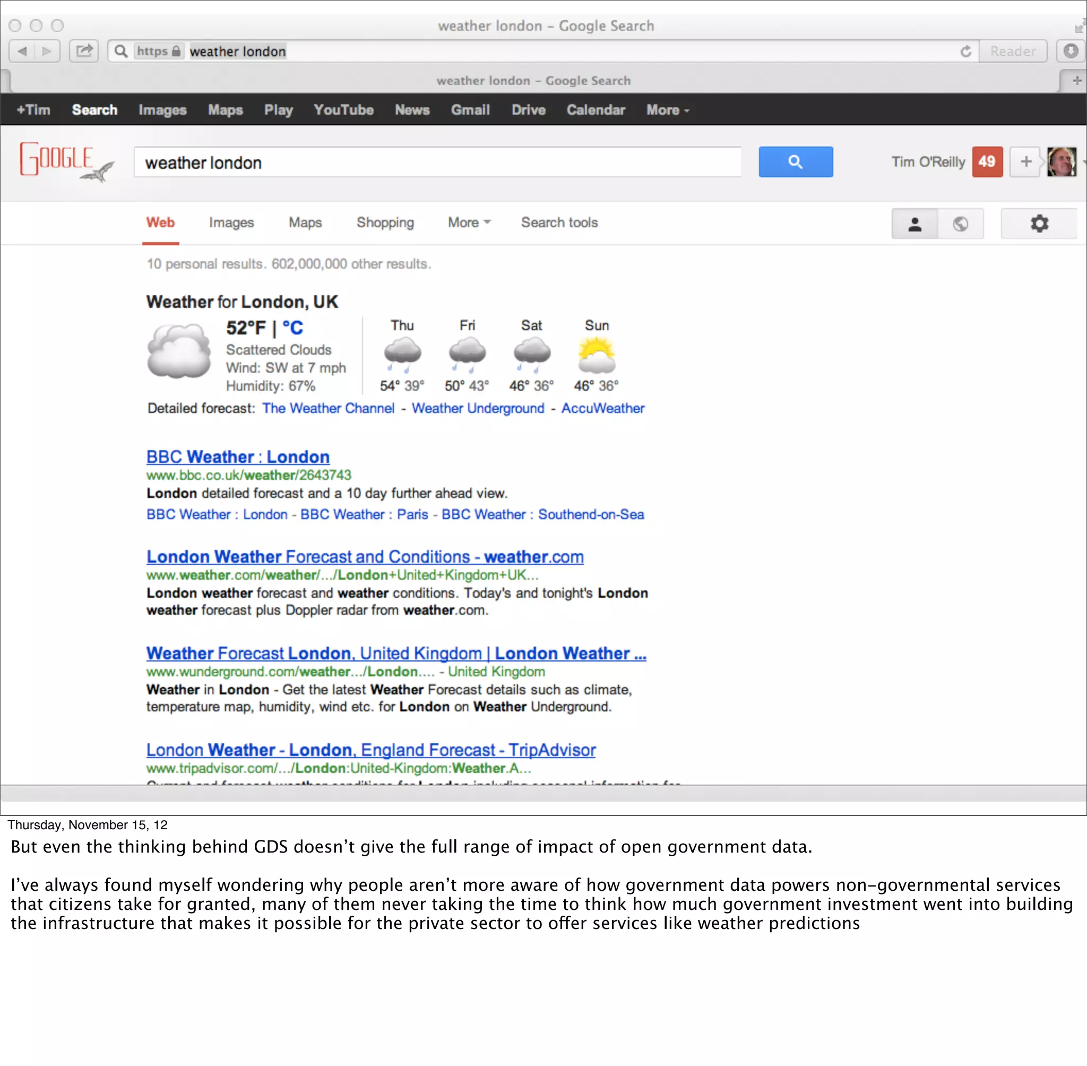Open the Safari Reader view
1087x1066 pixels.
point(1013,51)
